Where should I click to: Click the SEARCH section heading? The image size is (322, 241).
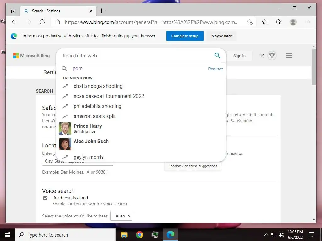44,91
